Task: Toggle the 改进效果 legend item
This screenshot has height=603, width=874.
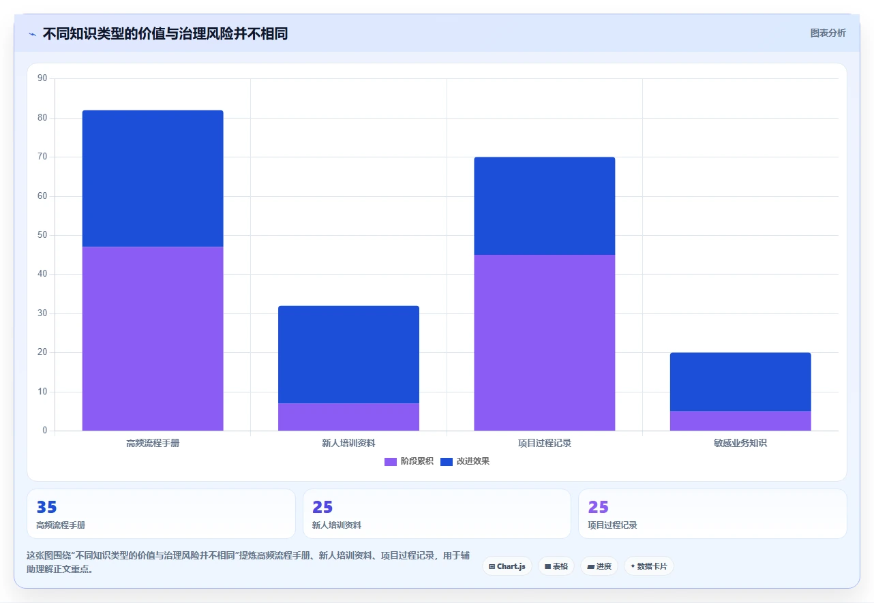Action: tap(465, 461)
